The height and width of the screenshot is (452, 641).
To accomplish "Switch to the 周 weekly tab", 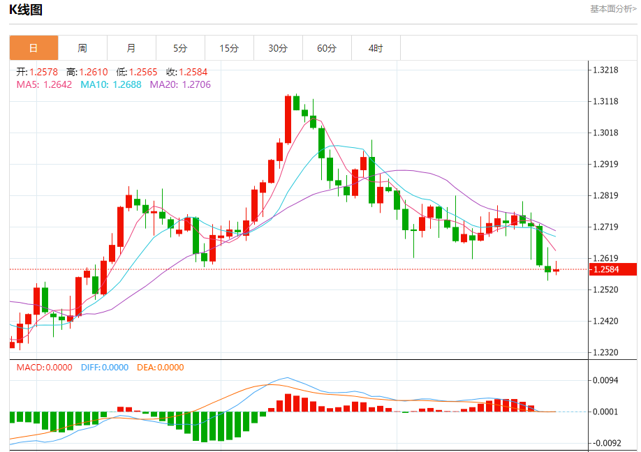I will [82, 48].
